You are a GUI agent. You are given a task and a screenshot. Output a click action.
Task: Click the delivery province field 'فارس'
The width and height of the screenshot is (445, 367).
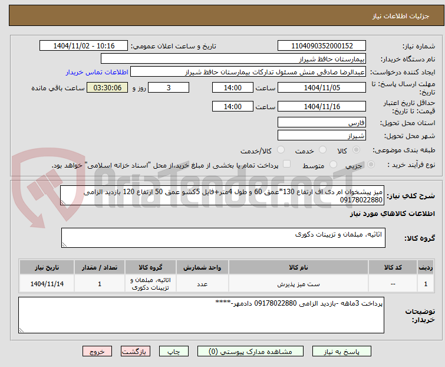tap(322, 122)
